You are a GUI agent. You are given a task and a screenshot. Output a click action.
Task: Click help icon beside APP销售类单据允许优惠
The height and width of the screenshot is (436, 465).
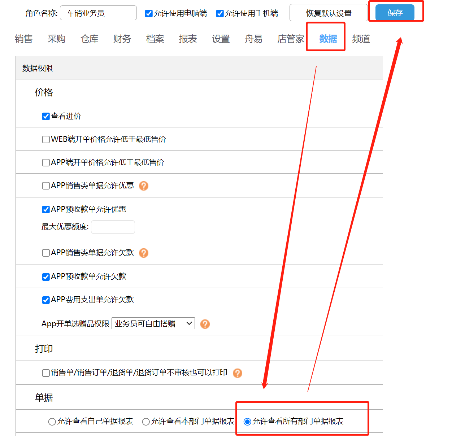(143, 186)
